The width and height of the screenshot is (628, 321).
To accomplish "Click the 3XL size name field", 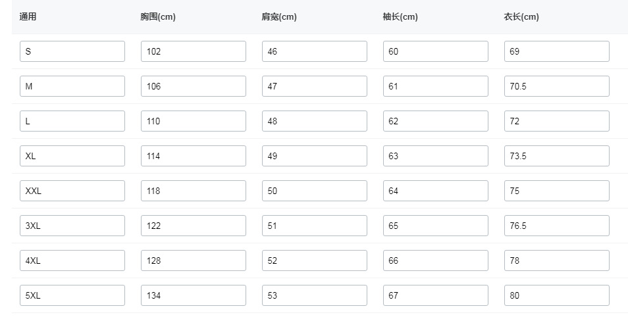I will pyautogui.click(x=72, y=226).
